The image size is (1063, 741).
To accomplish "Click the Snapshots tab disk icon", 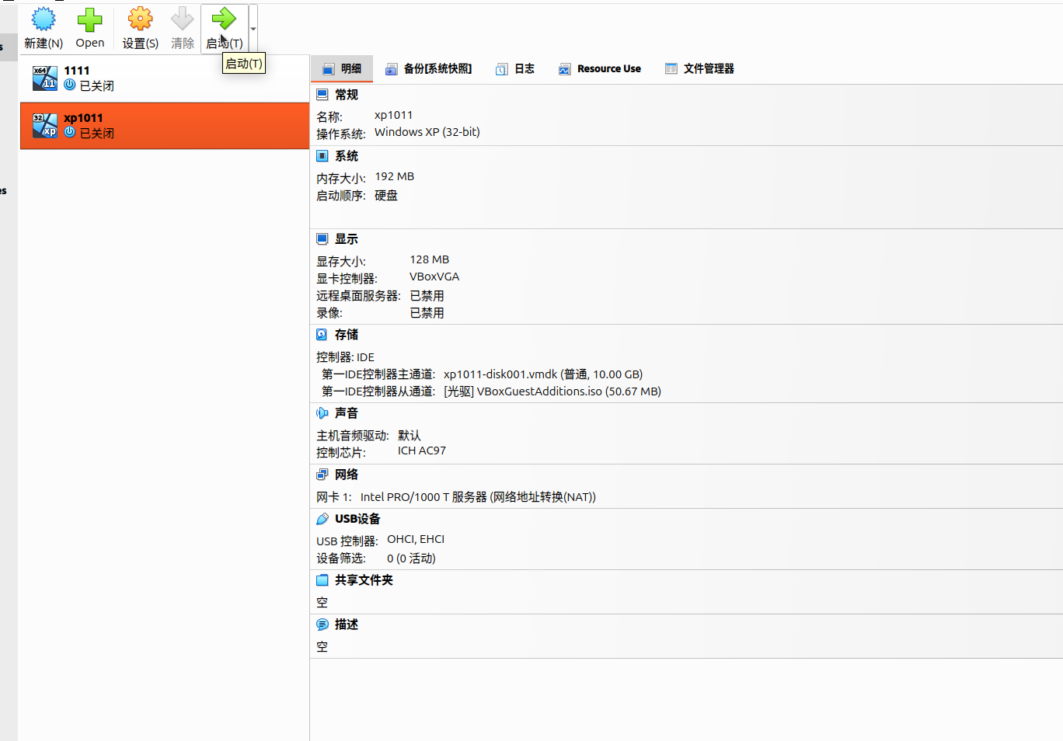I will click(x=392, y=69).
